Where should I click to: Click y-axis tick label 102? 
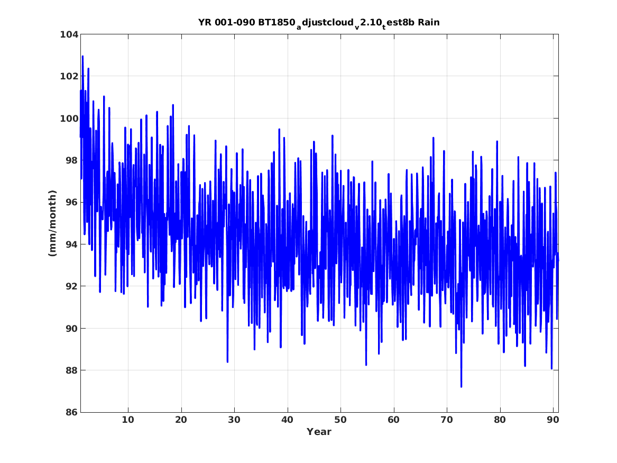(69, 76)
